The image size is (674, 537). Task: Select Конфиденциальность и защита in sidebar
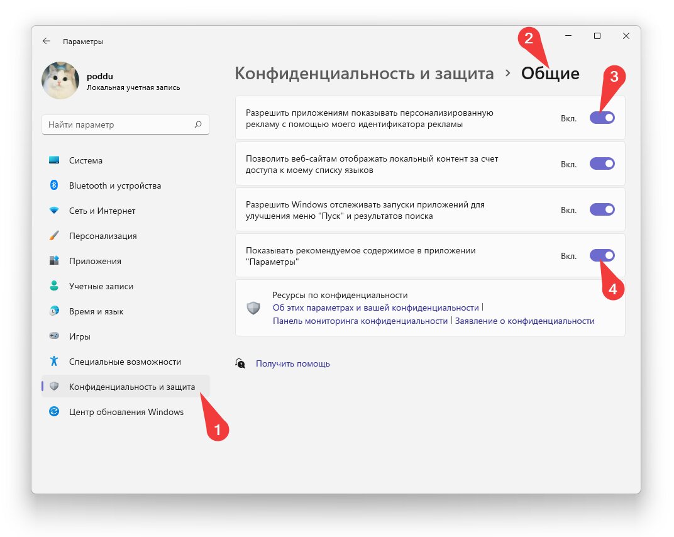(x=126, y=387)
